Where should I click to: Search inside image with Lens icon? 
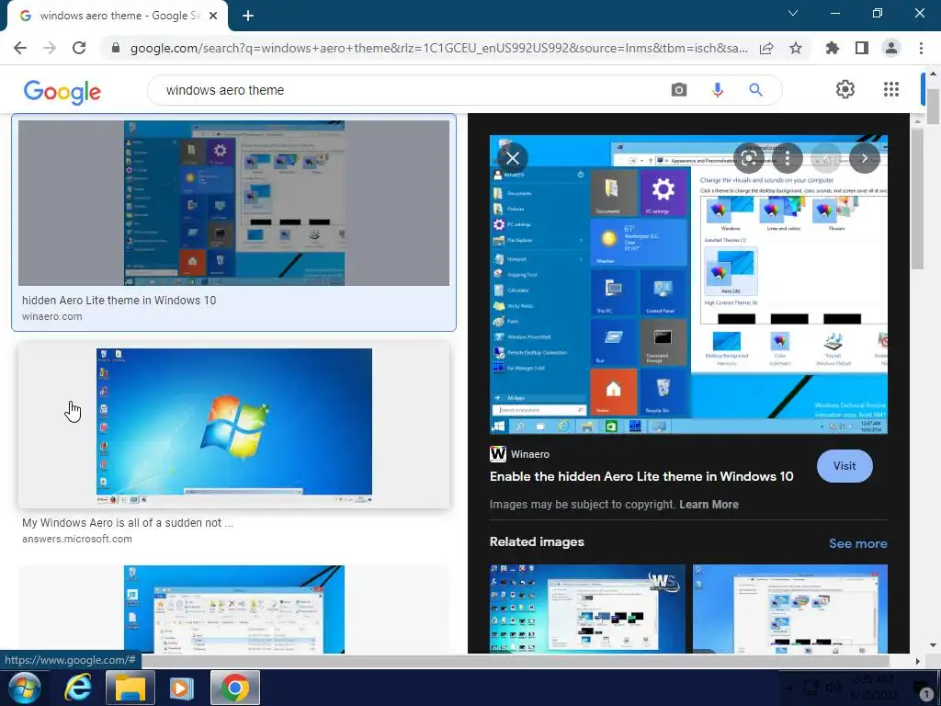pos(748,158)
